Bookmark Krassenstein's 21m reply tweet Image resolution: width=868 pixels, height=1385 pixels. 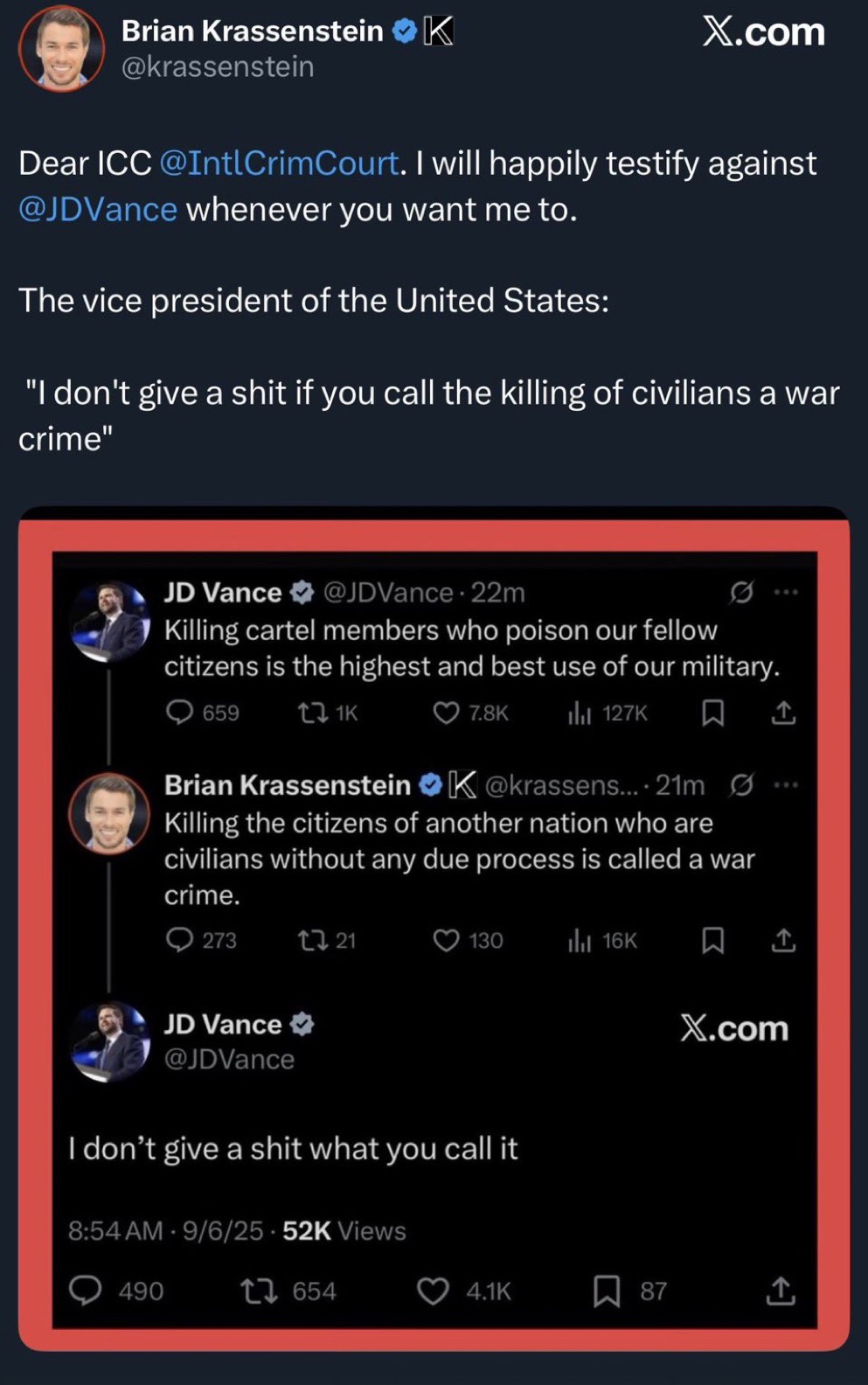pyautogui.click(x=713, y=940)
